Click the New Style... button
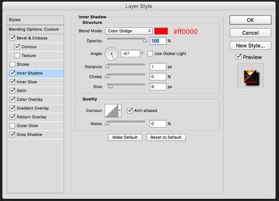The height and width of the screenshot is (201, 279). [250, 46]
